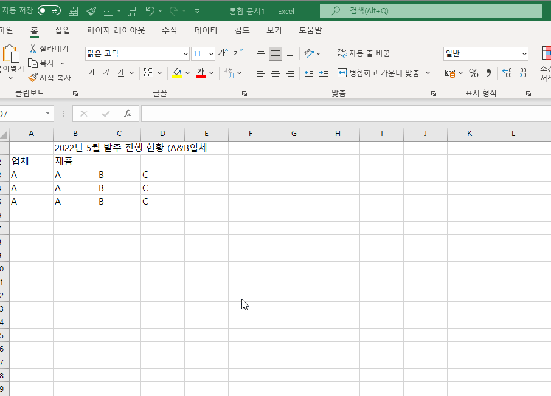Click the phonetic guide (내천) icon
This screenshot has width=551, height=396.
coord(229,73)
